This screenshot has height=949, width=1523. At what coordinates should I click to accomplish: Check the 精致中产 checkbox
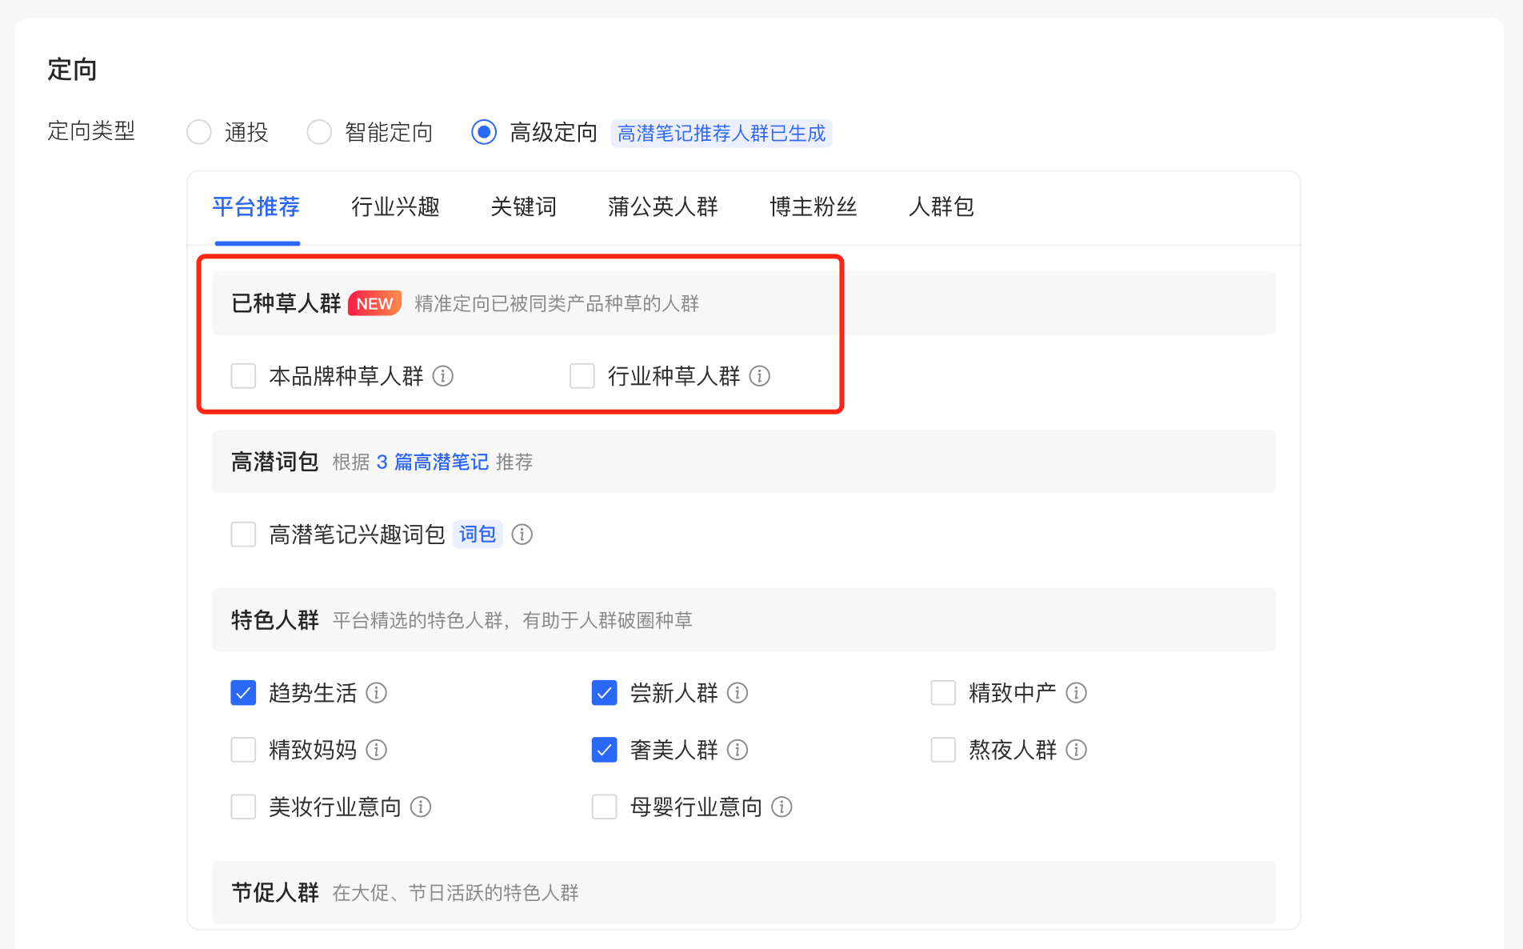pos(944,693)
